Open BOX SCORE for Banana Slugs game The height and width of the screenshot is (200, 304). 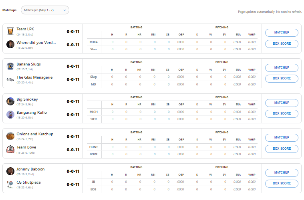point(282,78)
